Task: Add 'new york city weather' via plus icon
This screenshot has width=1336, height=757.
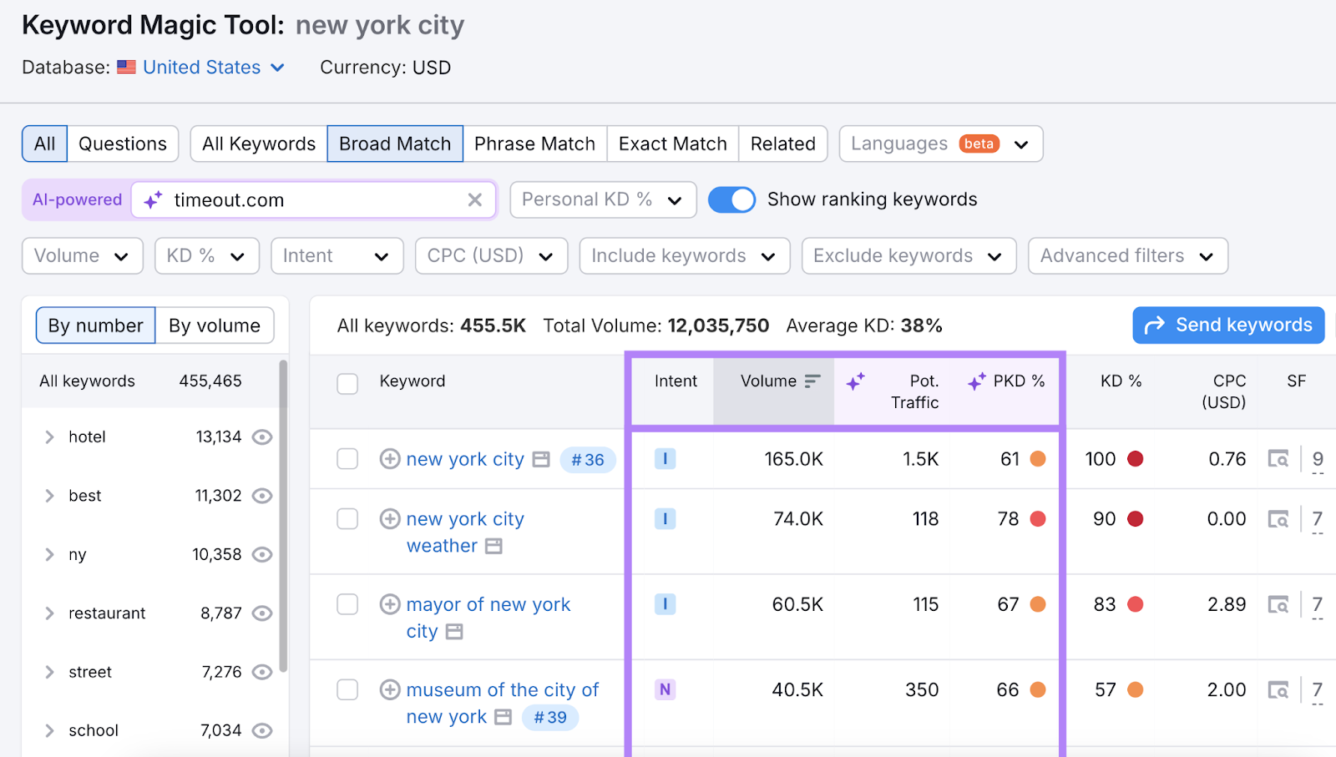Action: click(390, 519)
